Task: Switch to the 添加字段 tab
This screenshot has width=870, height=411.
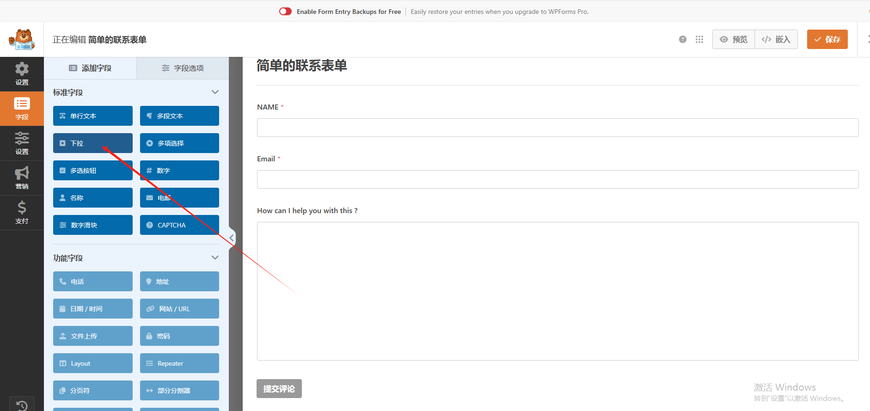Action: (x=90, y=68)
